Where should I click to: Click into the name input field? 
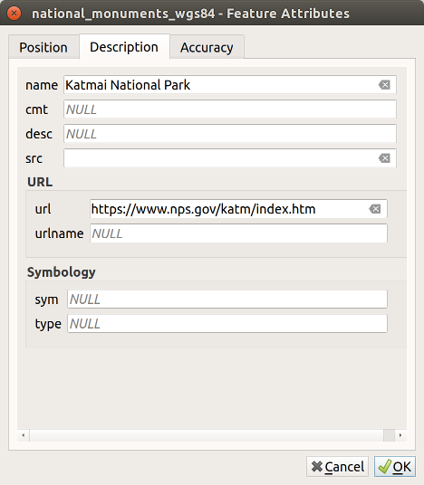coord(230,85)
